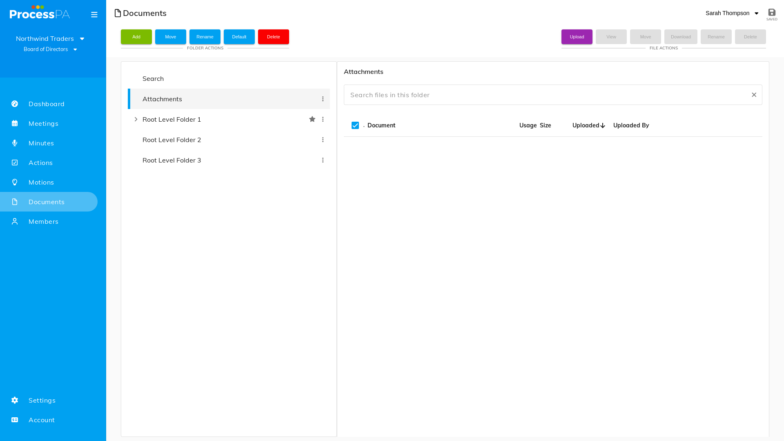Click the Motions lightbulb icon
The width and height of the screenshot is (784, 441).
(x=15, y=182)
